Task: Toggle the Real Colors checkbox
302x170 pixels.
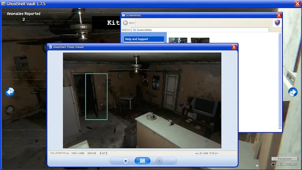Action: (x=273, y=164)
